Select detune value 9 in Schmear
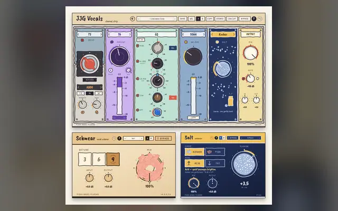Viewport: 338px width, 211px height. click(113, 159)
